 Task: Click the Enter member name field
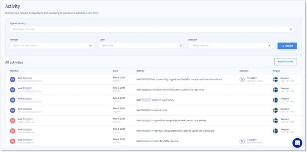click(x=52, y=45)
